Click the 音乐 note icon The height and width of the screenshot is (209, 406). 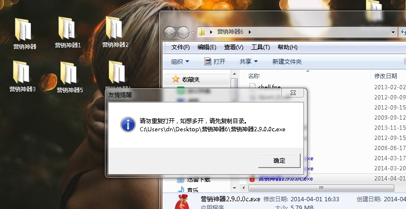coord(181,190)
